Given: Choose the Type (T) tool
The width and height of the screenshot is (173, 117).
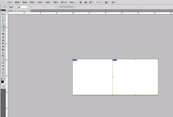Looking at the screenshot, I should 3,63.
